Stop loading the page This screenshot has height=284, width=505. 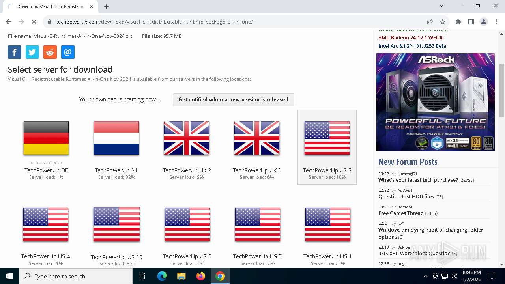click(34, 22)
